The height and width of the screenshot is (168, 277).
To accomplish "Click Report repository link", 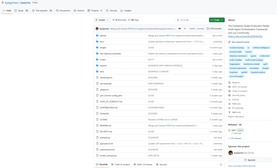I will coord(236,117).
